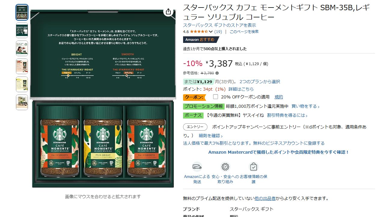Open 細則を確認 details link
Image resolution: width=377 pixels, height=217 pixels.
211,136
